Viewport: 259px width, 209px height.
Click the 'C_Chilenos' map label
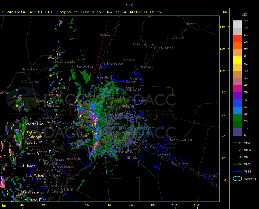(30, 82)
